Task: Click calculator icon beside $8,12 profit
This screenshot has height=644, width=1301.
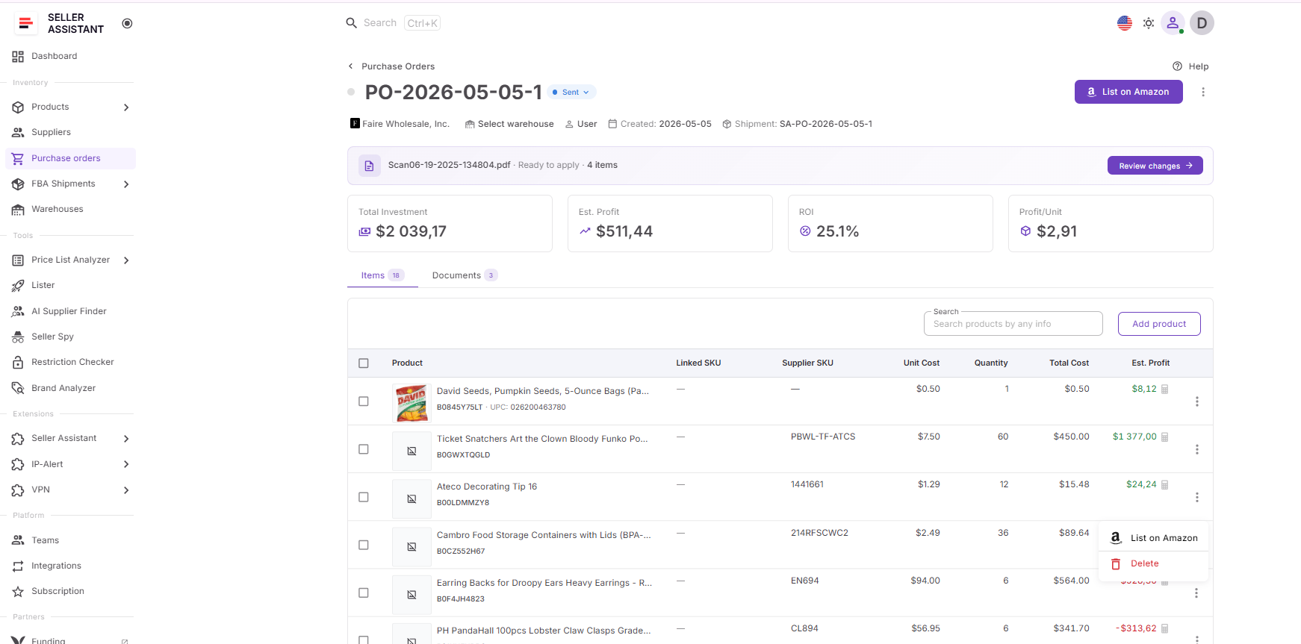Action: 1165,389
